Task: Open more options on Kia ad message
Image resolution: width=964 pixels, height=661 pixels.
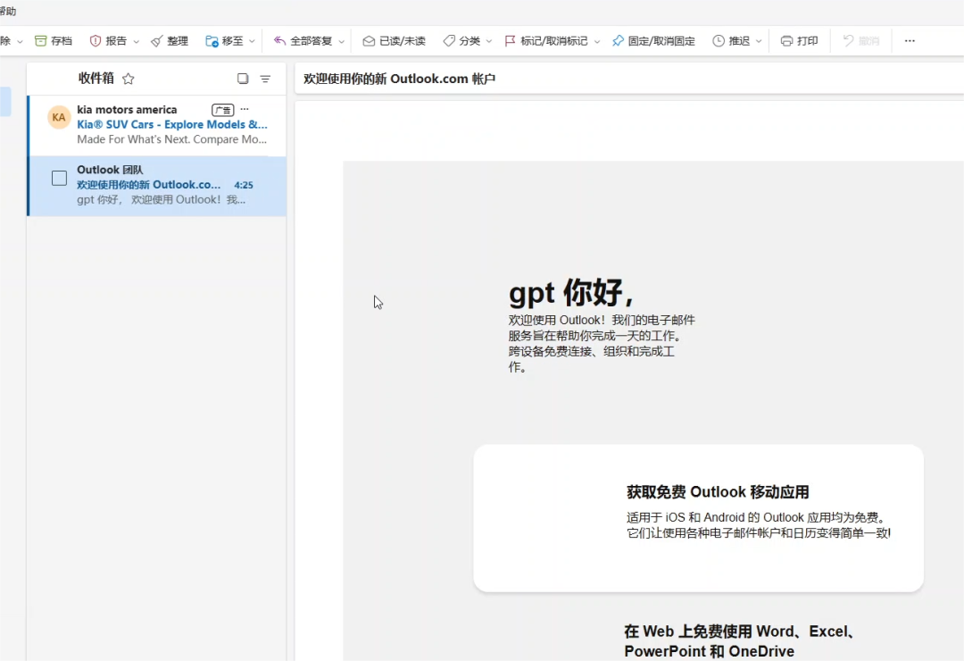Action: [245, 109]
